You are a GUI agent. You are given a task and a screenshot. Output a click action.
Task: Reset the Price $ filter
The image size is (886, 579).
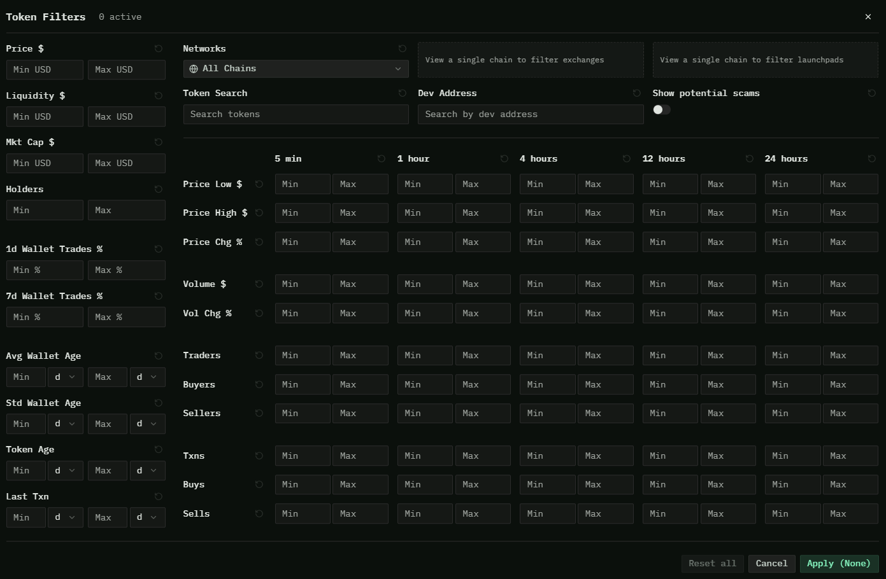click(158, 49)
